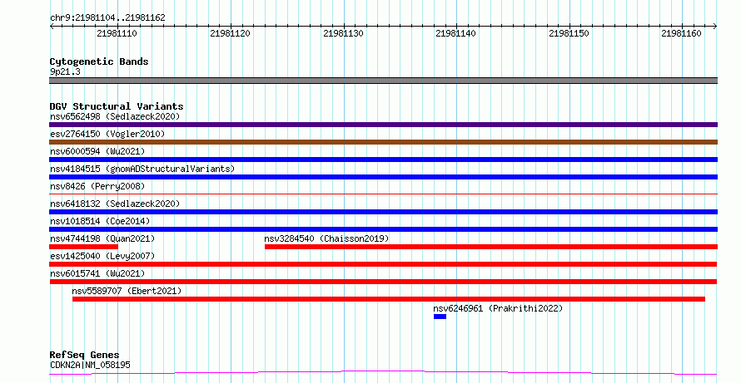
Task: Click the magenta CDKN2A gene line
Action: click(x=383, y=373)
